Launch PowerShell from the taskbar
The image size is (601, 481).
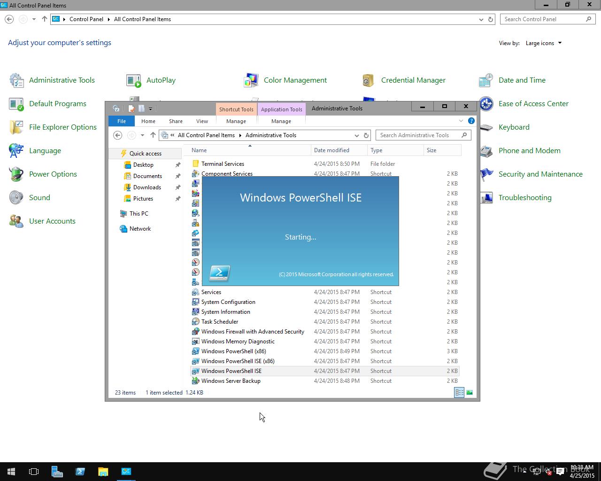[x=80, y=472]
